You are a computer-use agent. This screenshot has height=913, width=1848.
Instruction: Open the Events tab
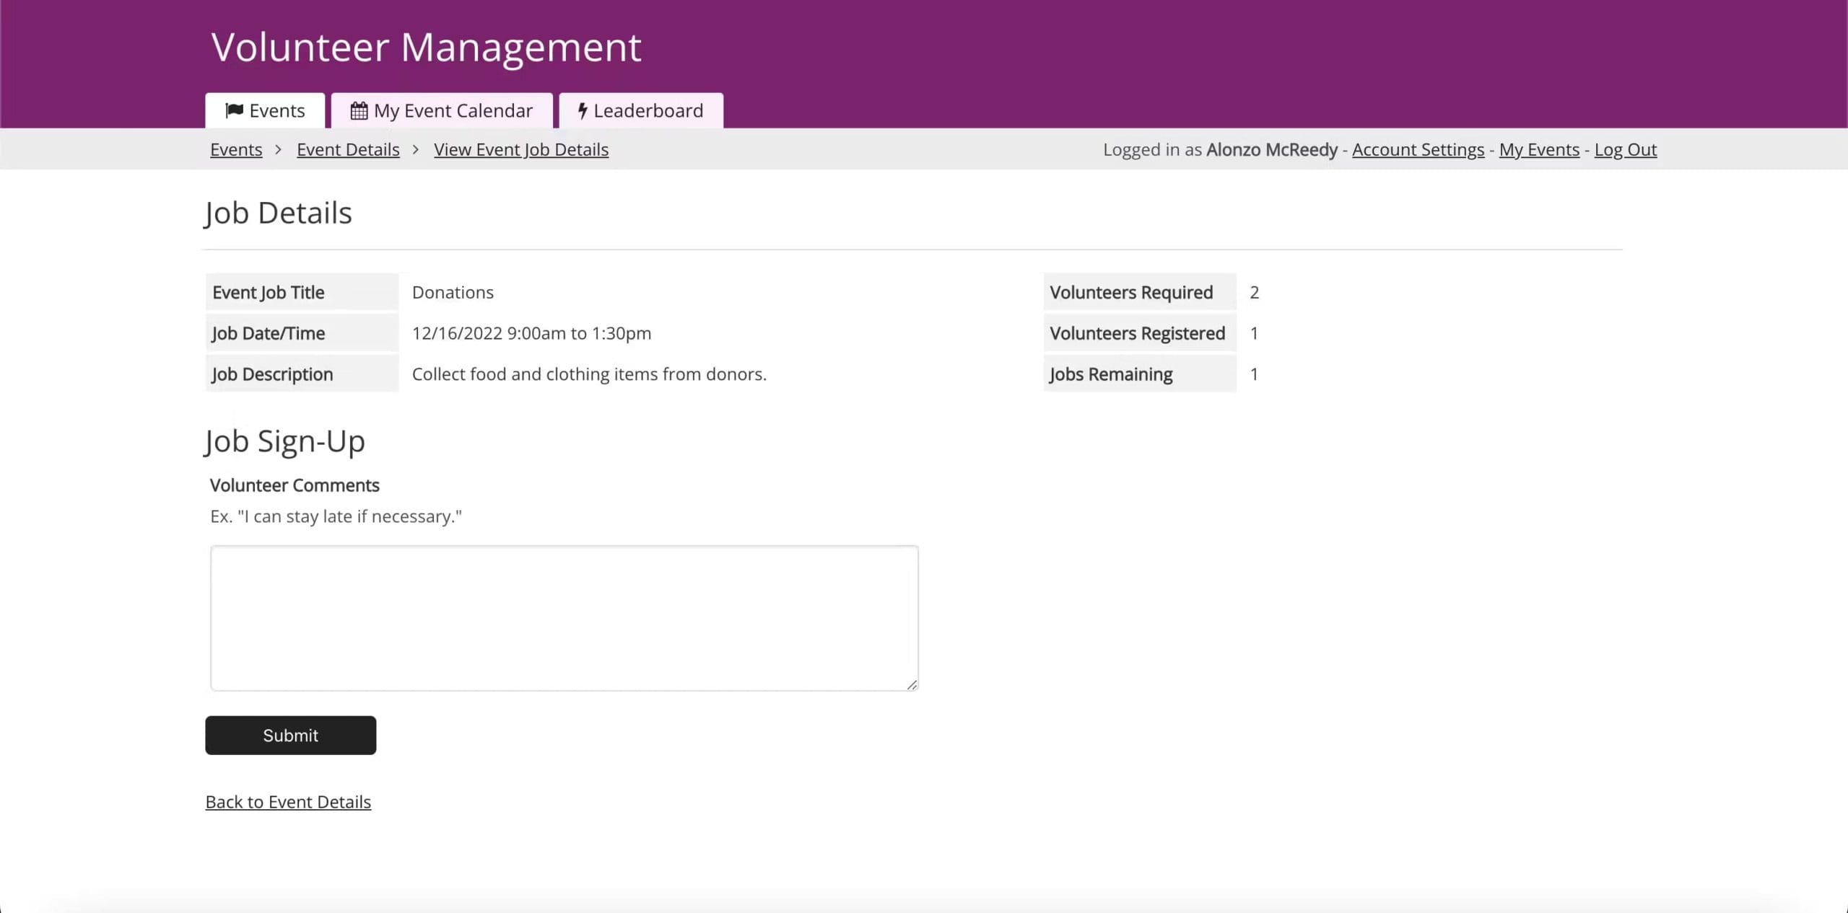pyautogui.click(x=265, y=111)
